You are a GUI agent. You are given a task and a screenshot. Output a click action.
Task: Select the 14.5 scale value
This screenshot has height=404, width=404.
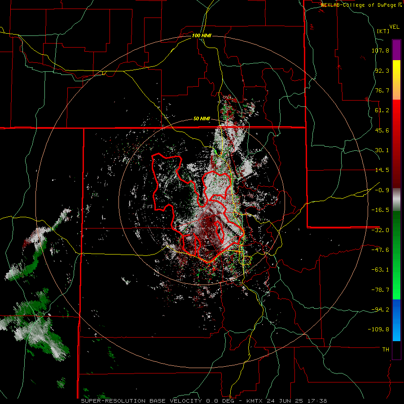click(x=382, y=170)
